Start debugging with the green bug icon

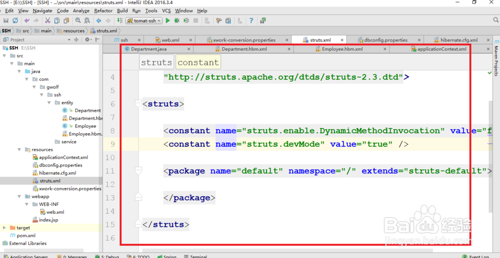pyautogui.click(x=177, y=20)
